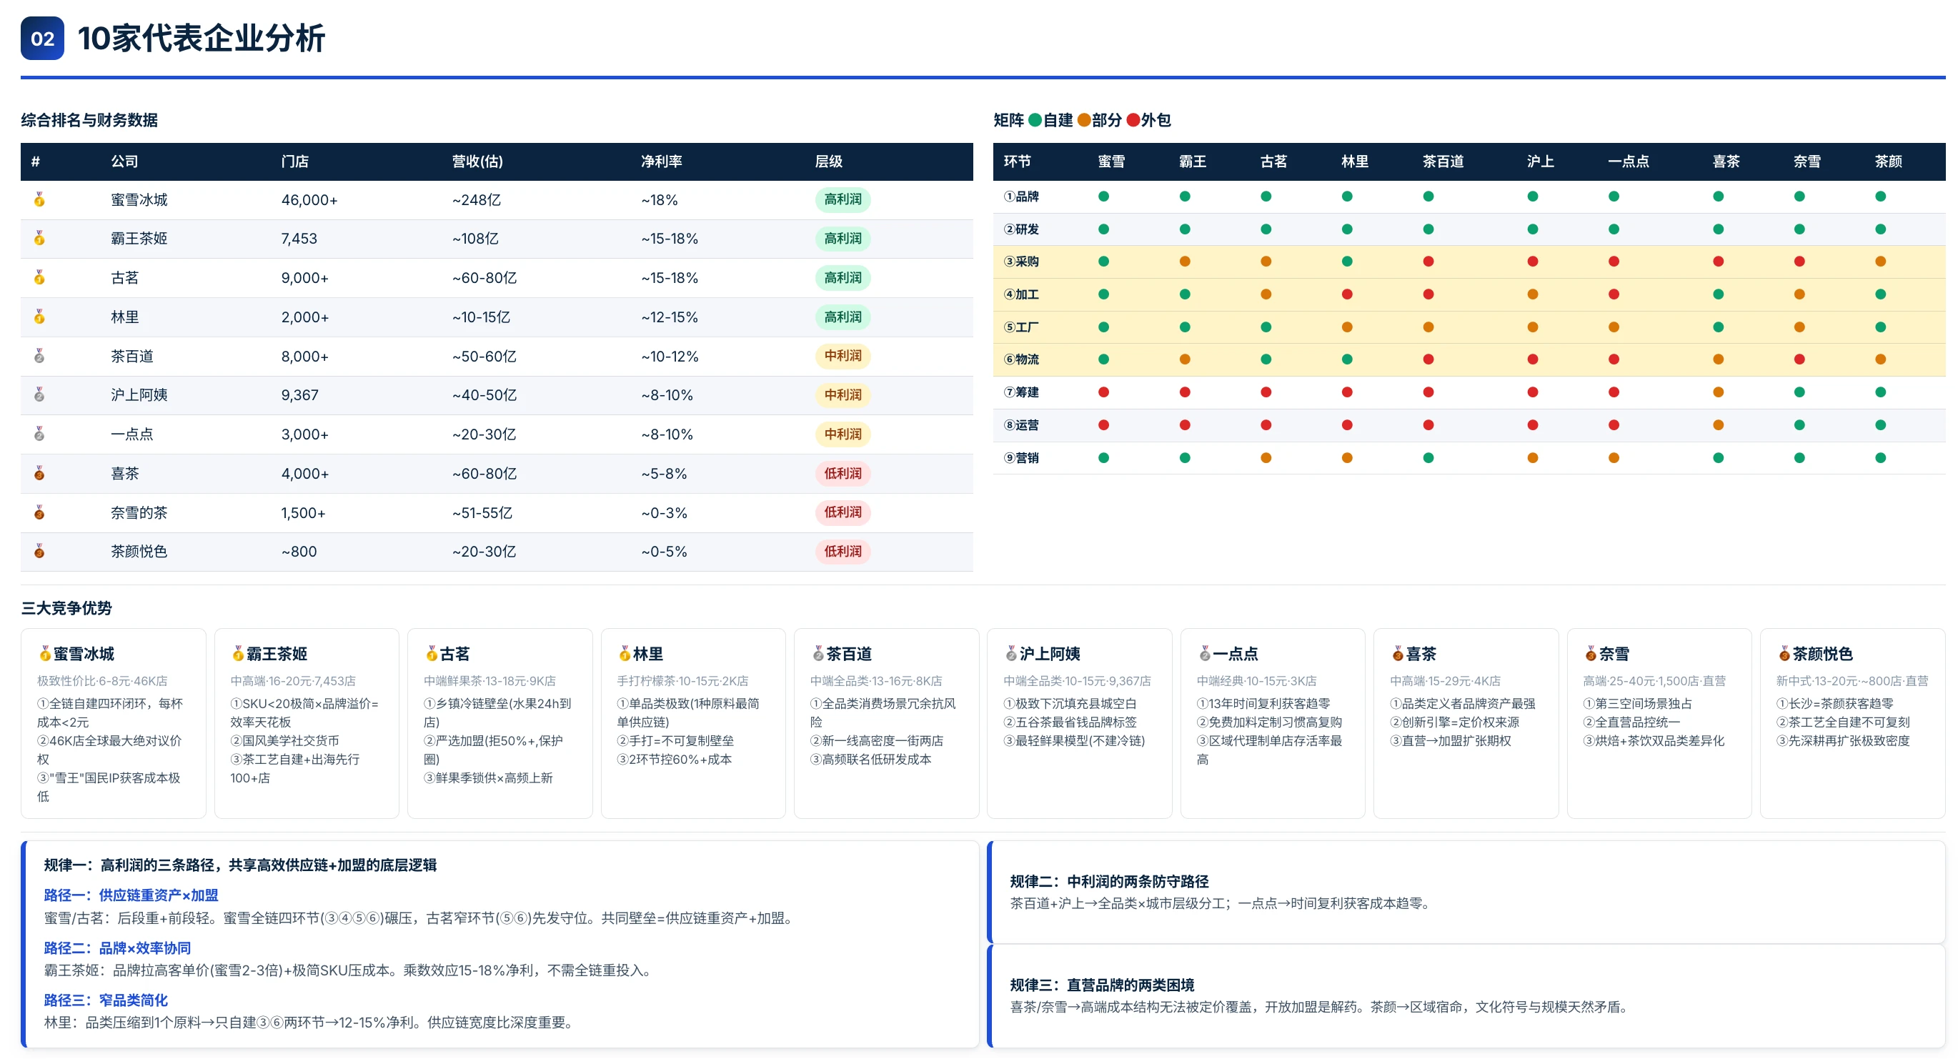Click the 路径三：窄品类简化 heading

pos(106,1000)
